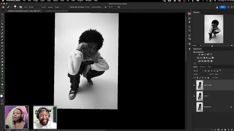This screenshot has width=234, height=131.
Task: Toggle visibility of Layer 2 copy
Action: pos(194,85)
